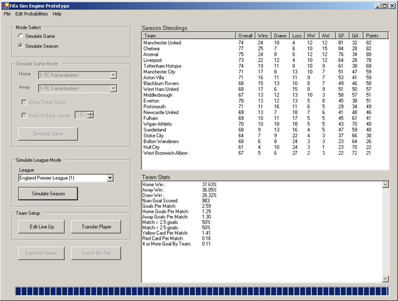Click the Edit Line Up button
The width and height of the screenshot is (398, 301).
pyautogui.click(x=42, y=227)
